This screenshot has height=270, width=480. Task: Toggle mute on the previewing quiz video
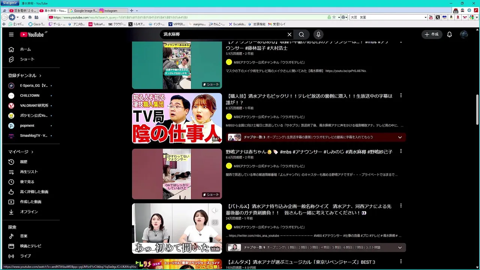pos(215,211)
